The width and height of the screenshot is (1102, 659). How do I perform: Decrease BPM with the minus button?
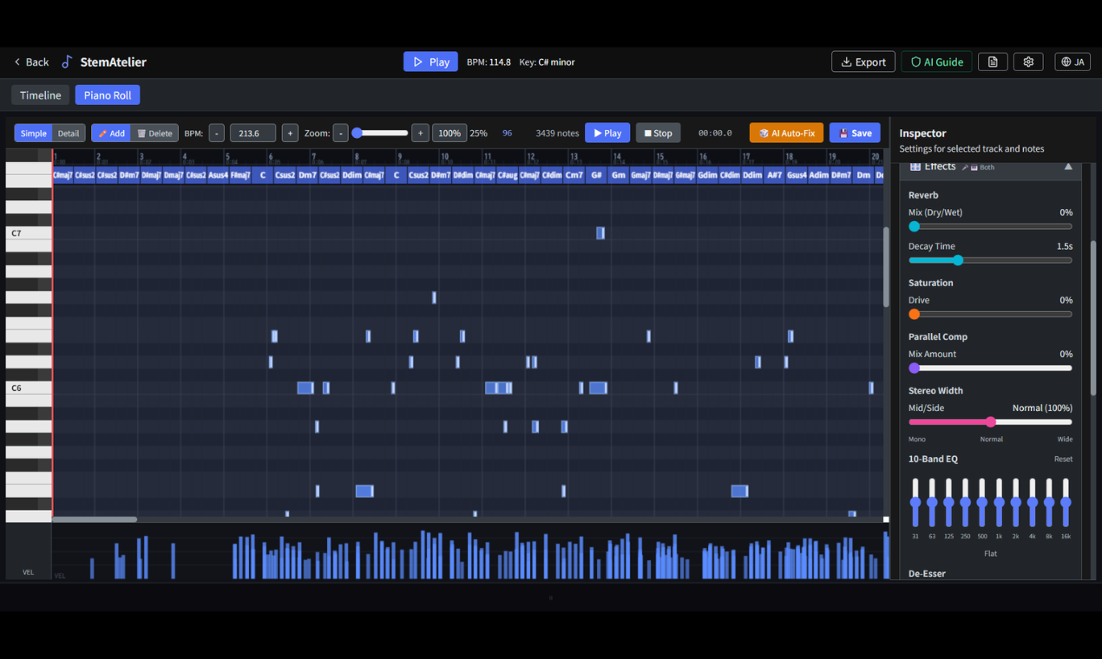point(216,134)
